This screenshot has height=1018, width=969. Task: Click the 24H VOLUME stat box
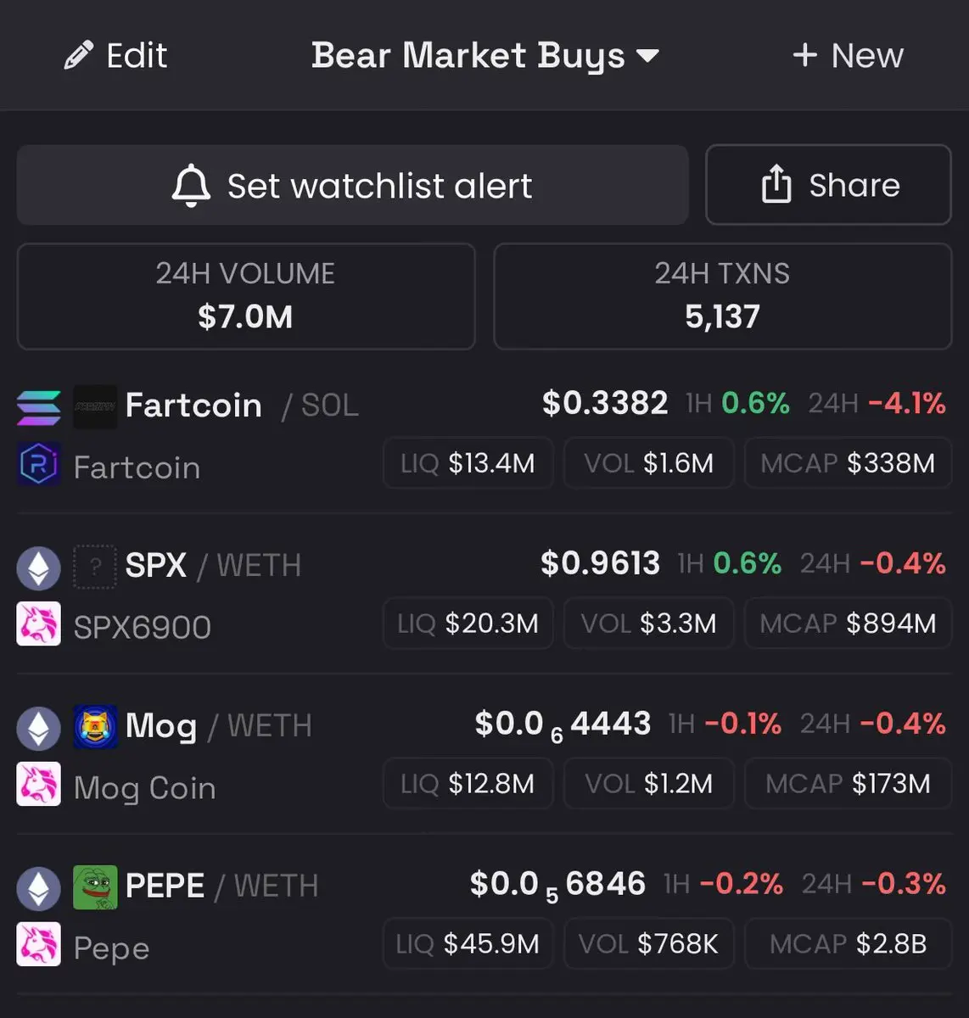pos(246,296)
